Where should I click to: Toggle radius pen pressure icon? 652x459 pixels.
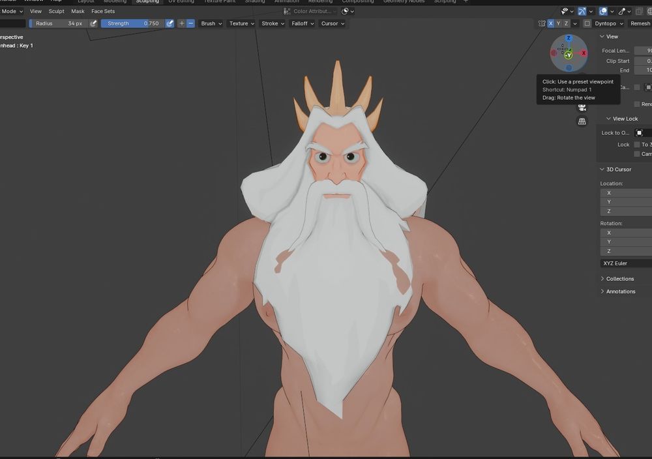[93, 23]
